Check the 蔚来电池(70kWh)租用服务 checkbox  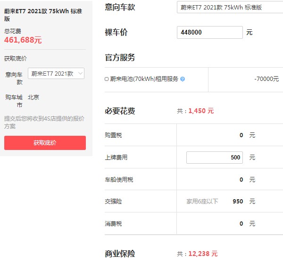(x=107, y=79)
